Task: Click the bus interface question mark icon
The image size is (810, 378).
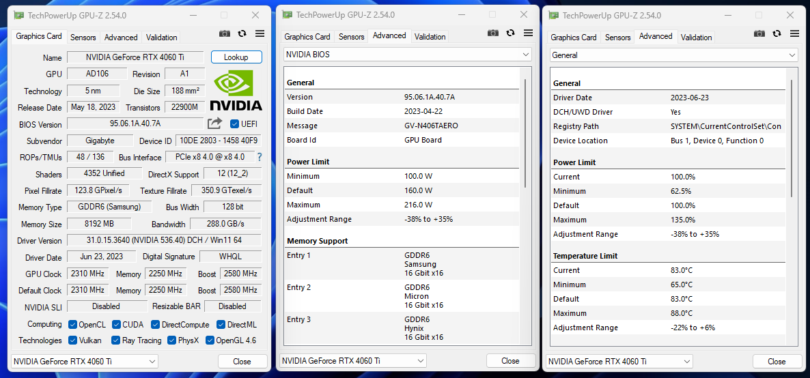Action: coord(260,157)
